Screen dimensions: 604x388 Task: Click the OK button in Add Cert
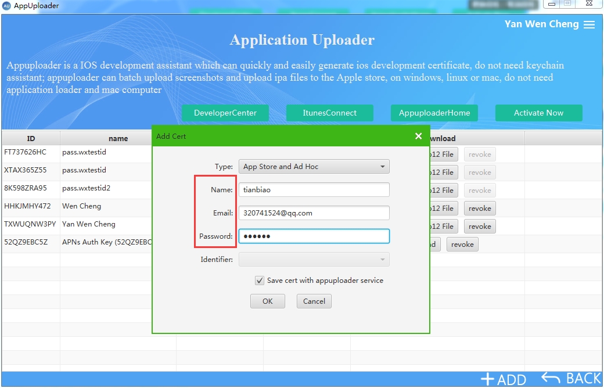coord(268,301)
